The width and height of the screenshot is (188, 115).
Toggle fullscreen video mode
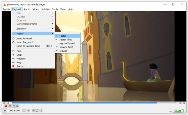(x=24, y=110)
